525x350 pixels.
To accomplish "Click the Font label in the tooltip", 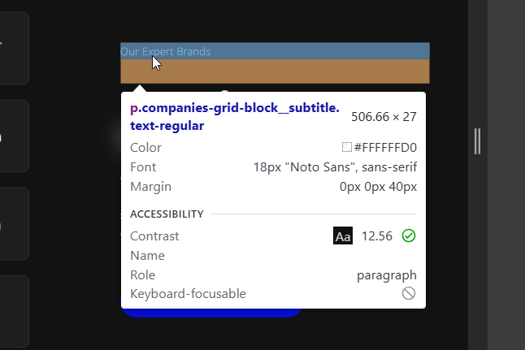I will click(x=143, y=167).
